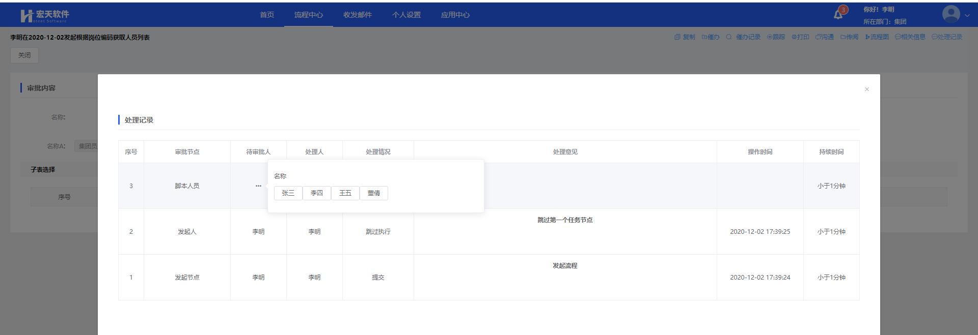Click the 宏天软件 logo
Viewport: 978px width, 335px height.
[45, 16]
